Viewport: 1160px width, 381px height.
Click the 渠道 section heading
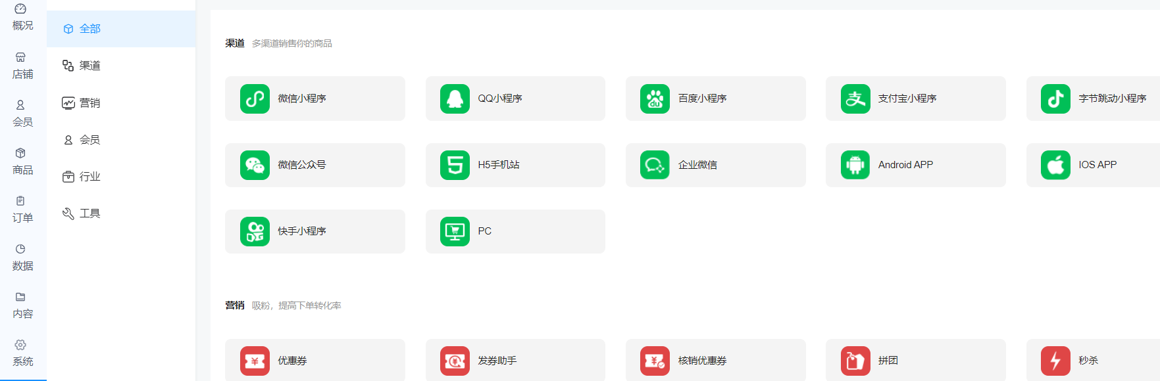coord(235,43)
